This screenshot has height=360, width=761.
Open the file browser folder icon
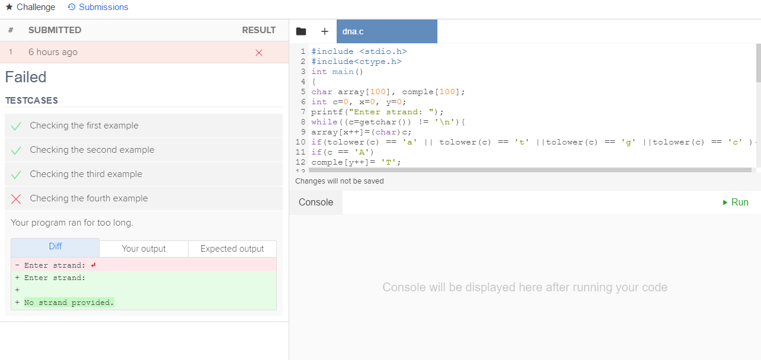(301, 31)
